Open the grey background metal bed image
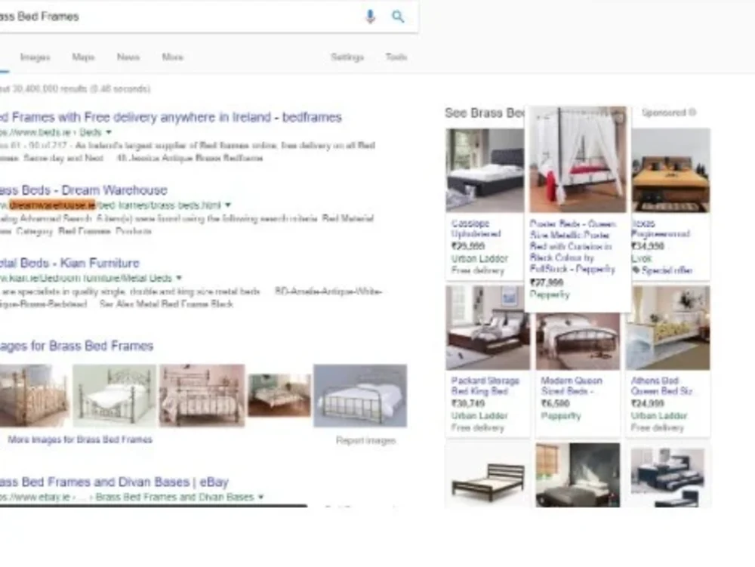The image size is (755, 567). coord(360,396)
